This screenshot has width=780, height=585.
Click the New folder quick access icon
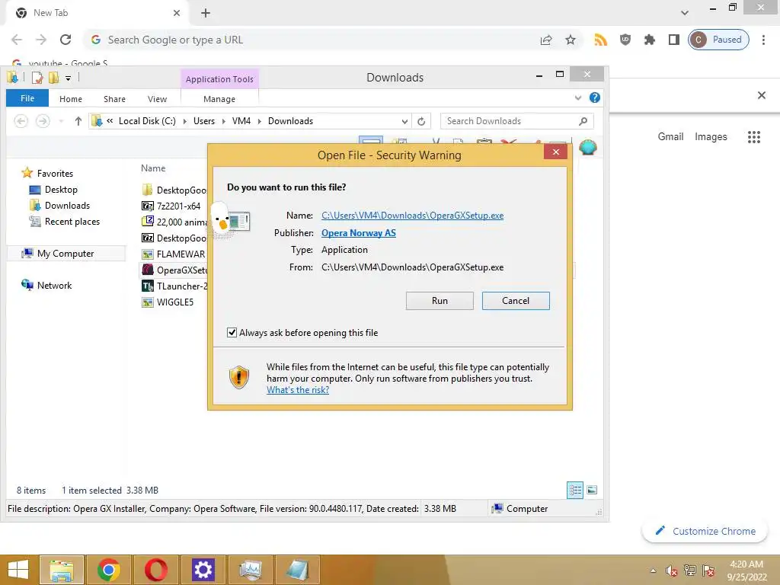click(54, 78)
